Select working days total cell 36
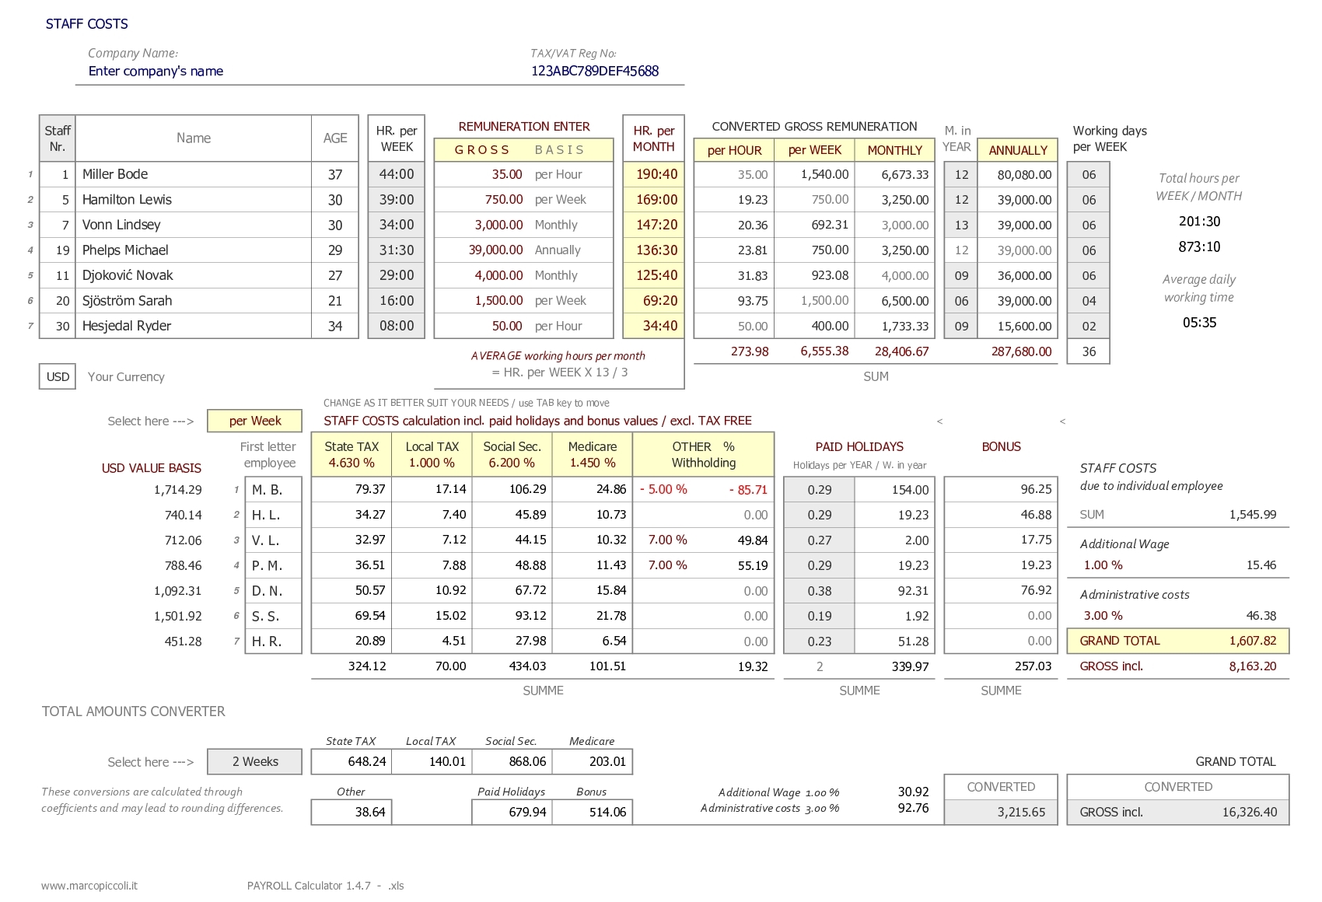This screenshot has height=902, width=1322. [x=1089, y=351]
